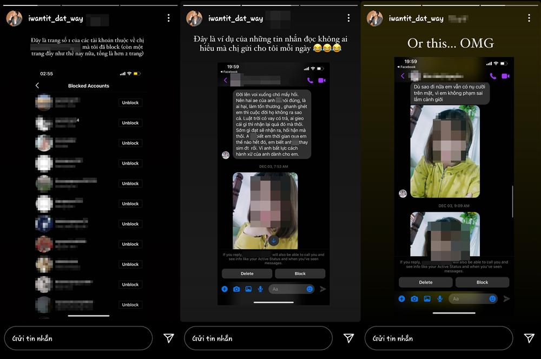Click the scroll-down arrow on the middle chat photo
541x359 pixels.
(x=274, y=240)
